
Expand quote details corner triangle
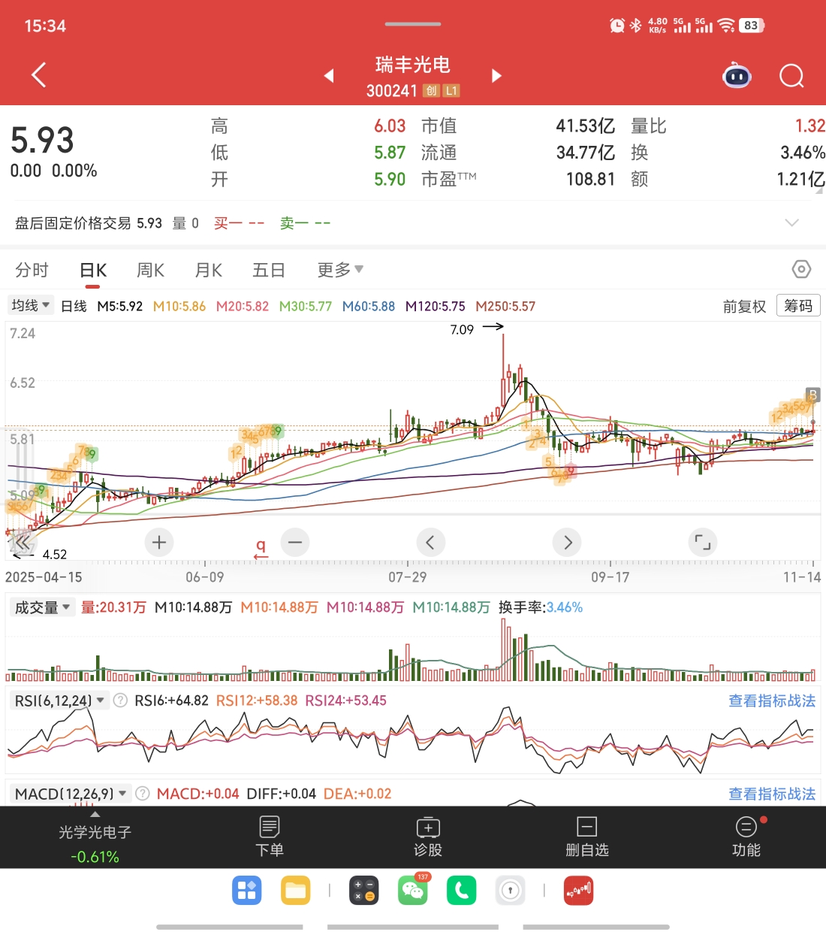click(818, 190)
